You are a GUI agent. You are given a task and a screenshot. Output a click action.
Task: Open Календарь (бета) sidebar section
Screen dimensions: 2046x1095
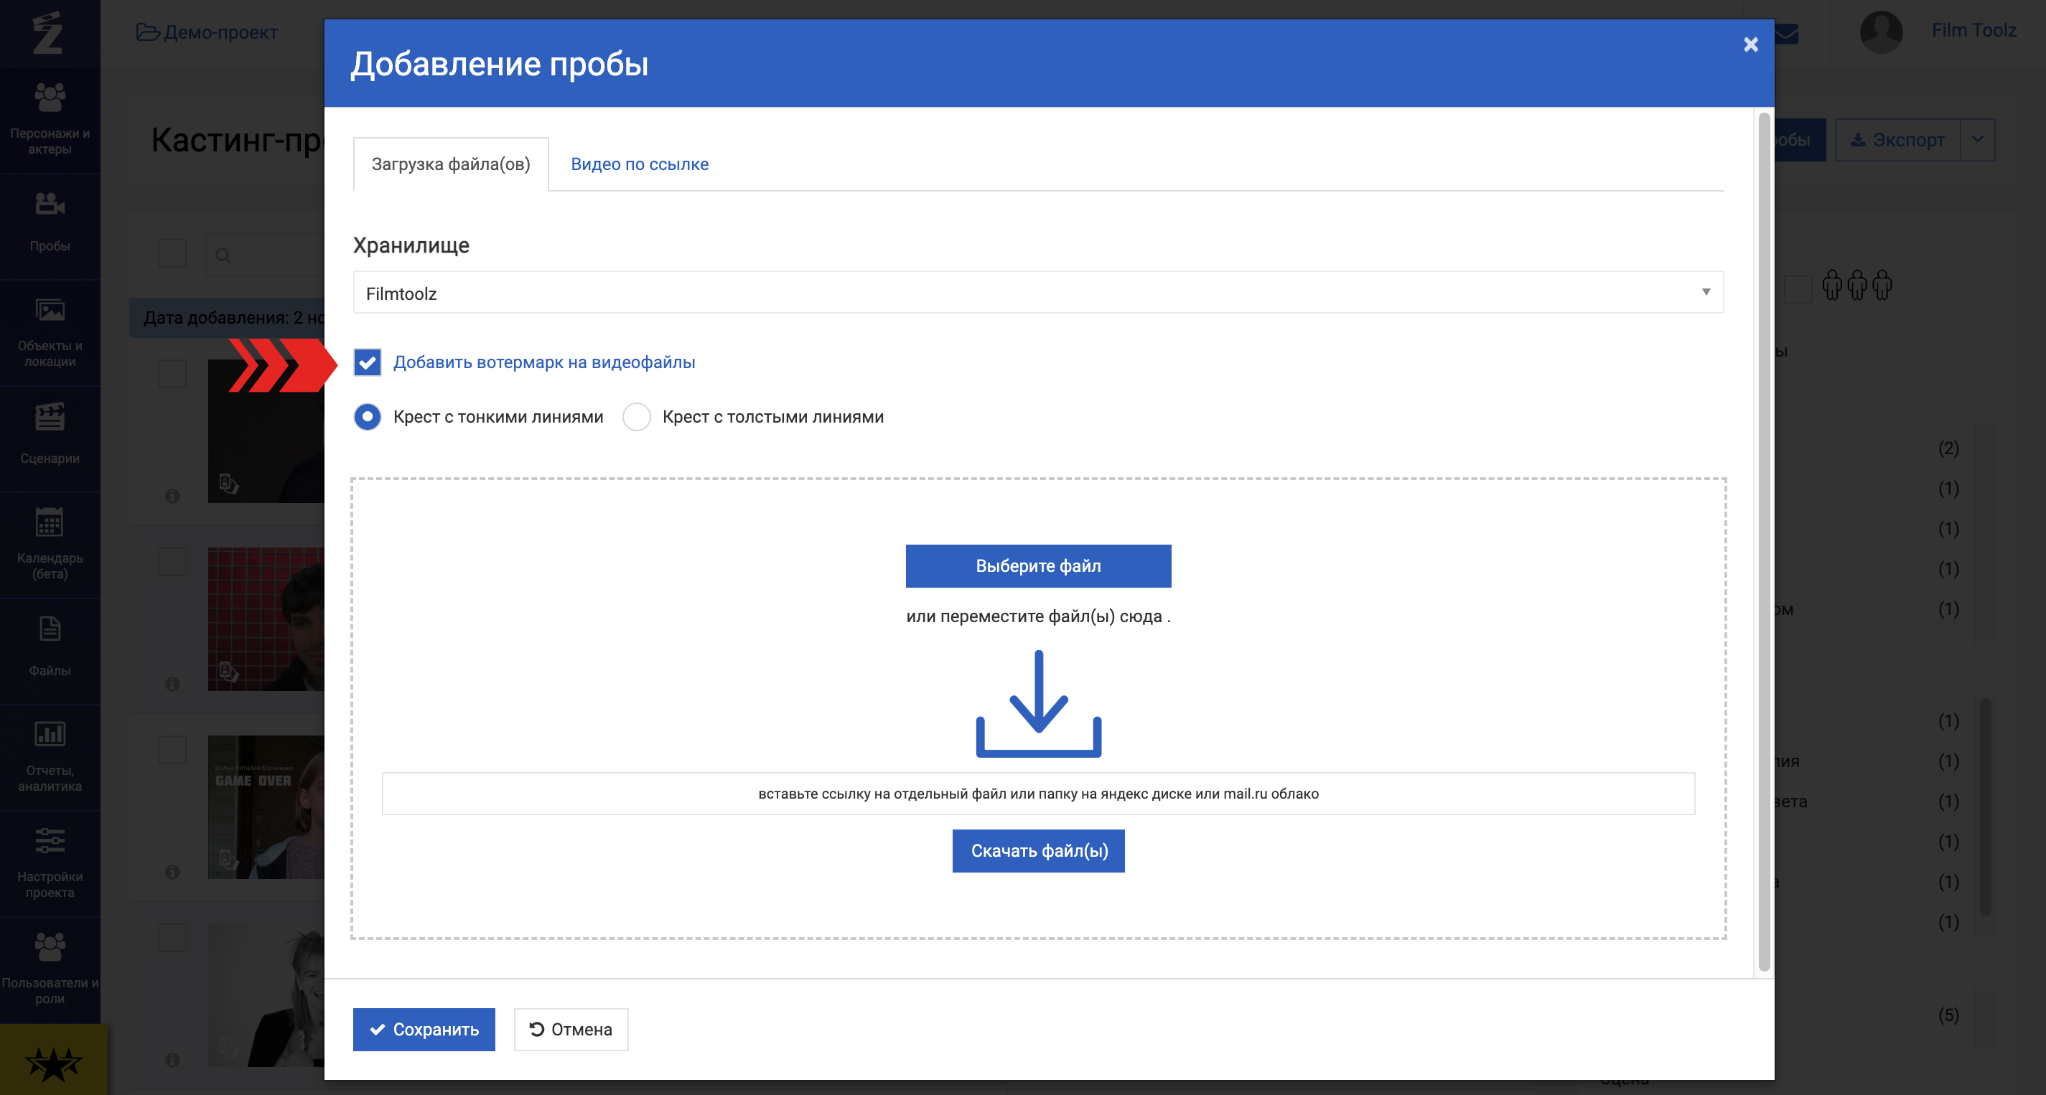pyautogui.click(x=50, y=545)
